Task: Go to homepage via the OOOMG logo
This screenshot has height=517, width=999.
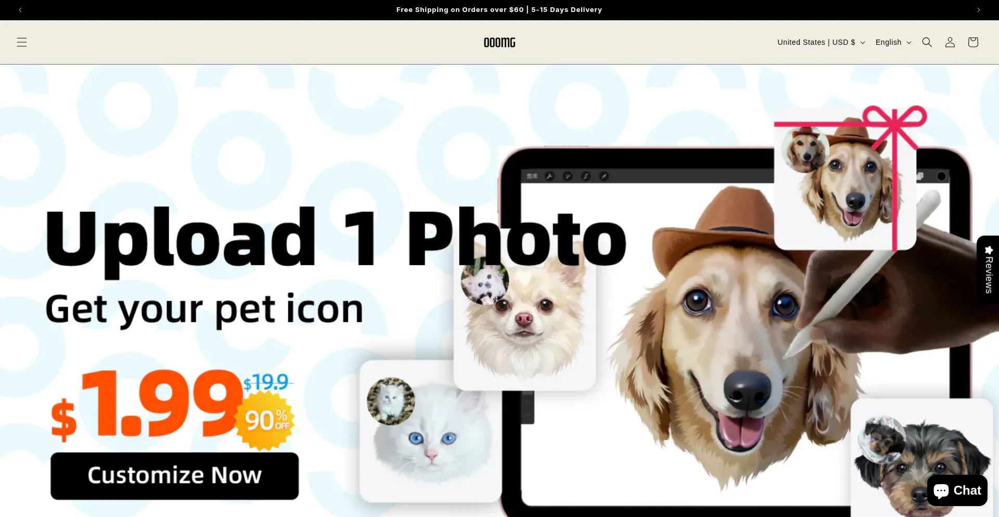Action: [499, 42]
